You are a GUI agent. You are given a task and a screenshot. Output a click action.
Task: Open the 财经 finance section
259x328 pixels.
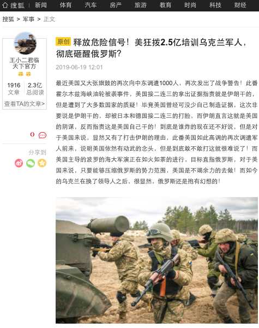(x=240, y=5)
